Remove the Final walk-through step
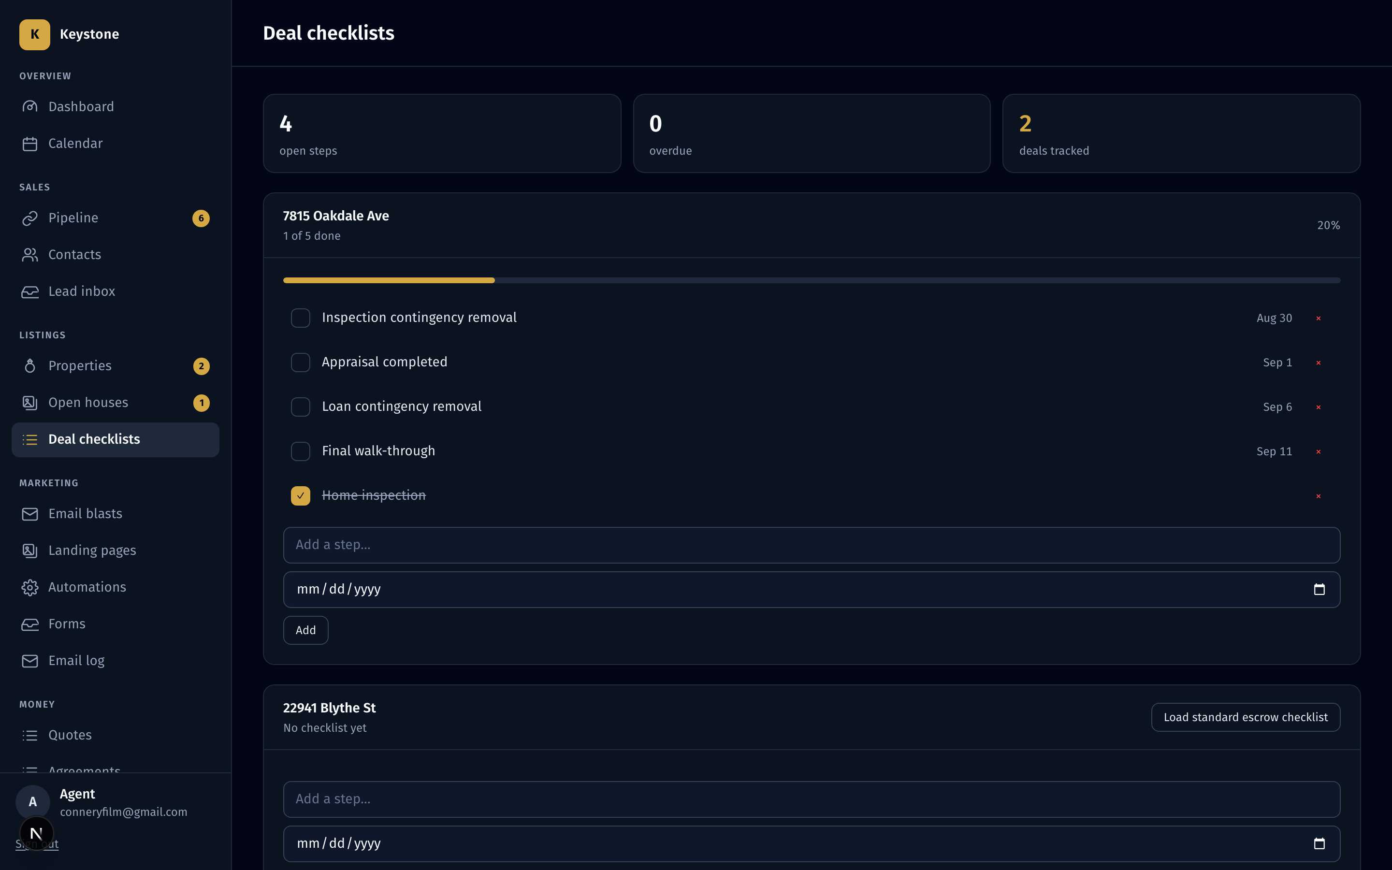Viewport: 1392px width, 870px height. pyautogui.click(x=1319, y=452)
